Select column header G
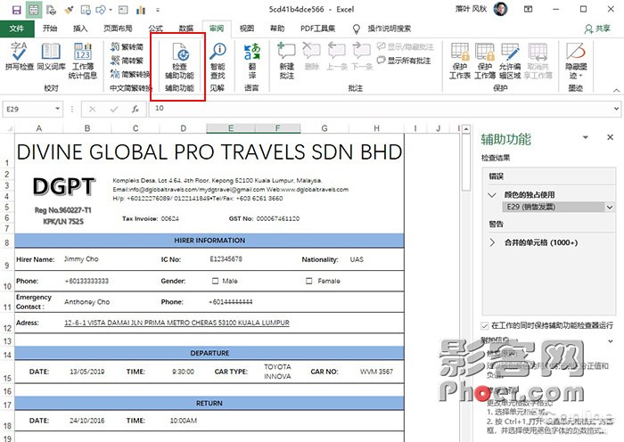Screen dimensions: 624x442 click(x=324, y=128)
